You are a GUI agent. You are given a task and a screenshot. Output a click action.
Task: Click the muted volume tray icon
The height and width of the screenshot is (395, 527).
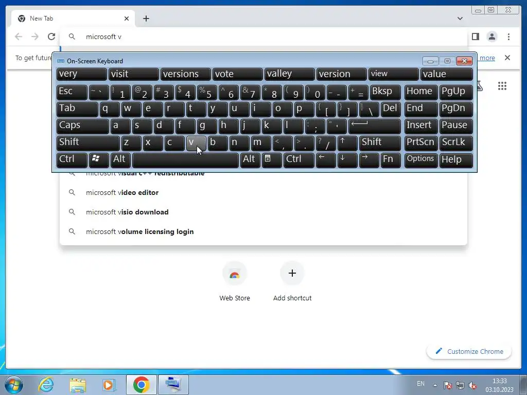click(x=472, y=385)
